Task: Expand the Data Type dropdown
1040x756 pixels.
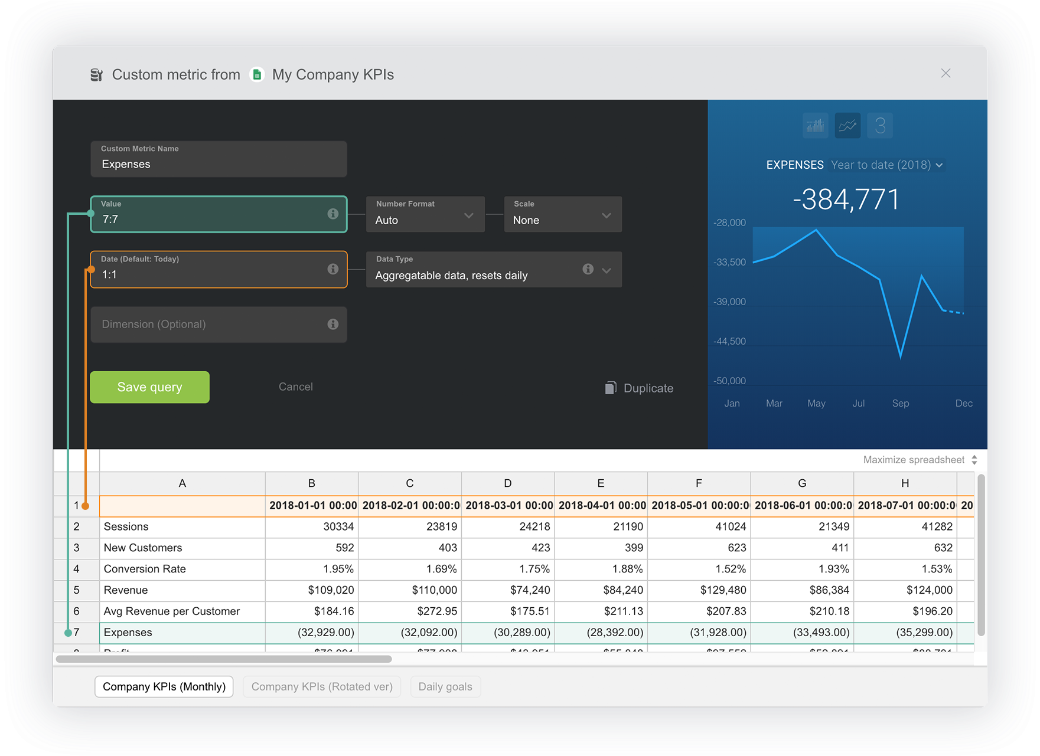Action: [607, 270]
